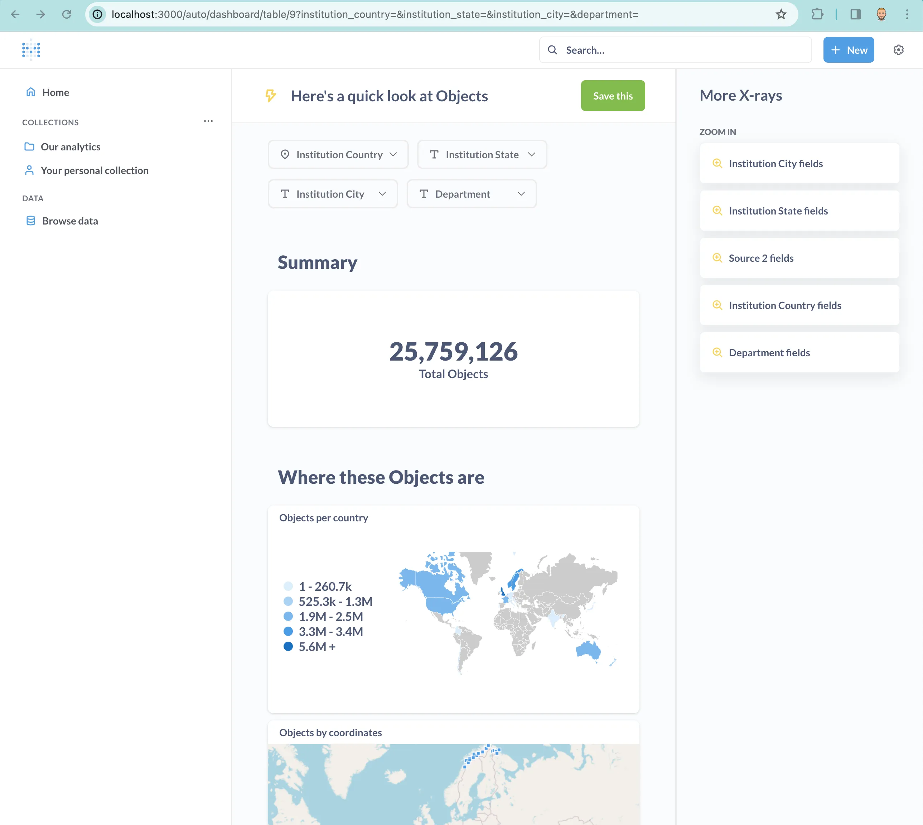The height and width of the screenshot is (825, 923).
Task: Click the browser reload icon
Action: (67, 15)
